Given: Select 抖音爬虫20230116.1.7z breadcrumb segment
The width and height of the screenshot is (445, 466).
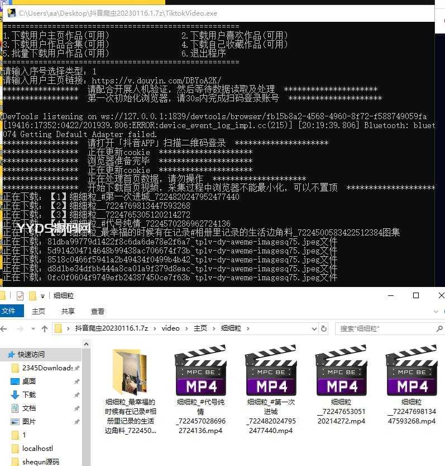Looking at the screenshot, I should (x=111, y=328).
